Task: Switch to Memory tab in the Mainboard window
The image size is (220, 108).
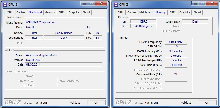Action: point(50,12)
